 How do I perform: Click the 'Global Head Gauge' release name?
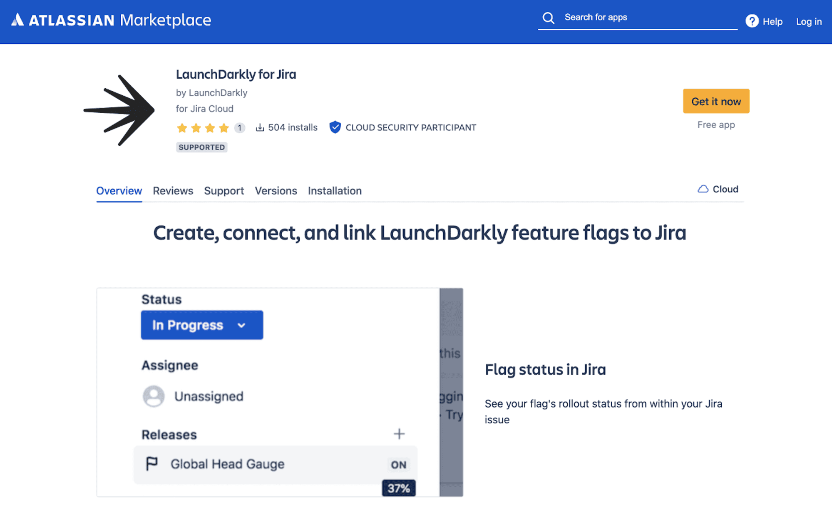[228, 464]
